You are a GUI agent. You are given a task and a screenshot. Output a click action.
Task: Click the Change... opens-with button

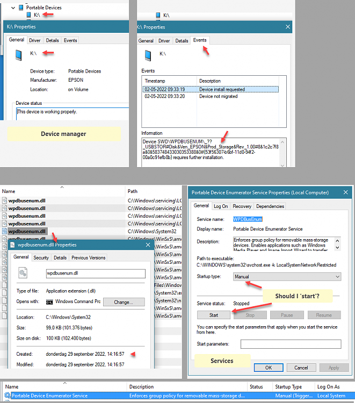coord(124,302)
